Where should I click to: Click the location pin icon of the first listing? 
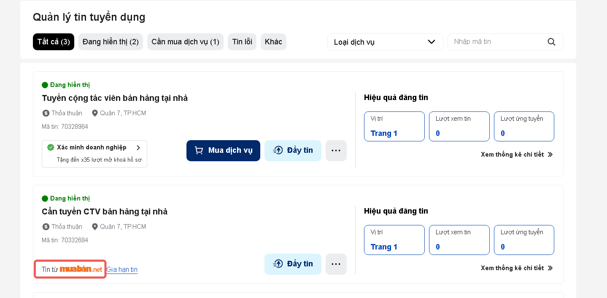coord(94,113)
